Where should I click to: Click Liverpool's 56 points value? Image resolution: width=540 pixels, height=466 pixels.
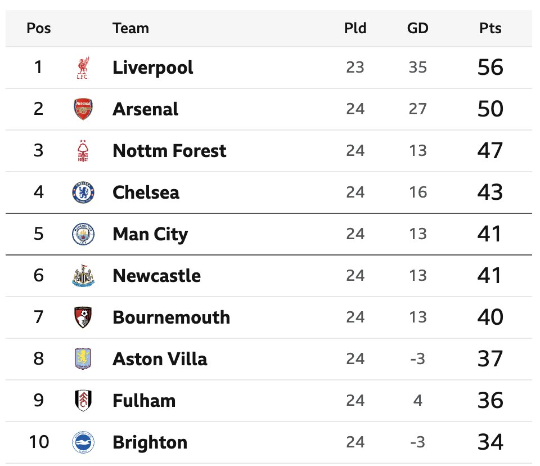490,68
